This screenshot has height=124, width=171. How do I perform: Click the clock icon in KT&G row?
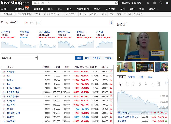(111, 80)
